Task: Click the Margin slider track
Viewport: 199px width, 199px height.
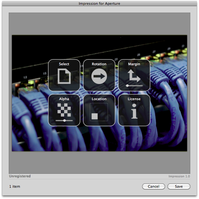Action: point(134,86)
